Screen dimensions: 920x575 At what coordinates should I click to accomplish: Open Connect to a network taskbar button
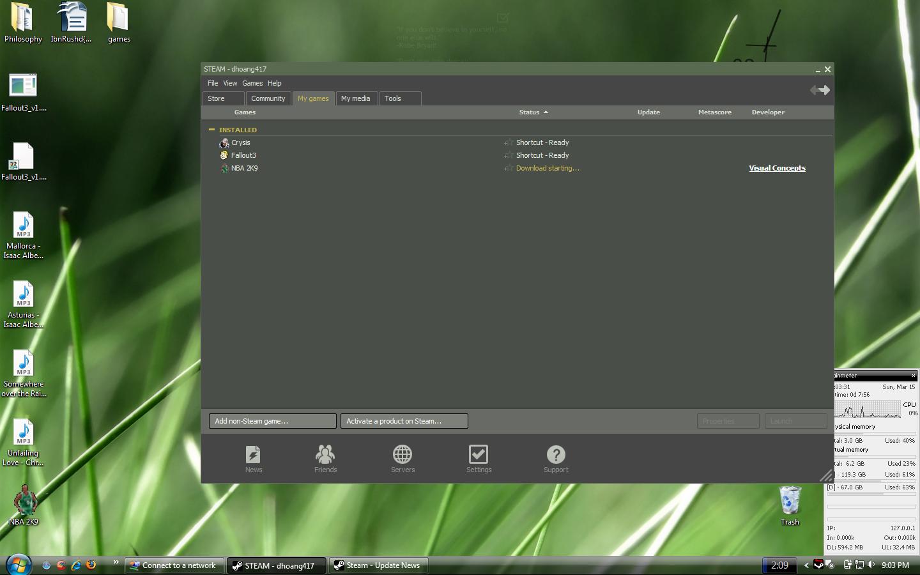click(174, 565)
